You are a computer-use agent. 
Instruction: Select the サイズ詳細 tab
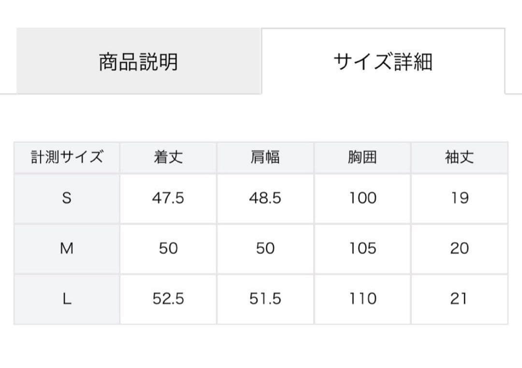pyautogui.click(x=383, y=61)
